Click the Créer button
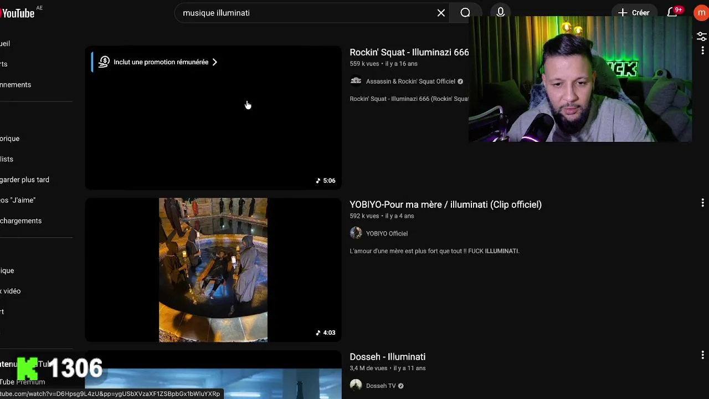Viewport: 709px width, 399px height. (x=634, y=13)
